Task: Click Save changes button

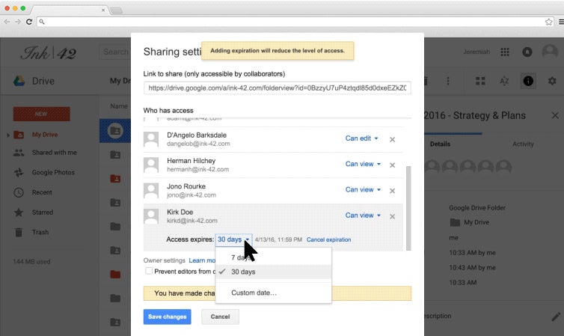Action: (168, 317)
